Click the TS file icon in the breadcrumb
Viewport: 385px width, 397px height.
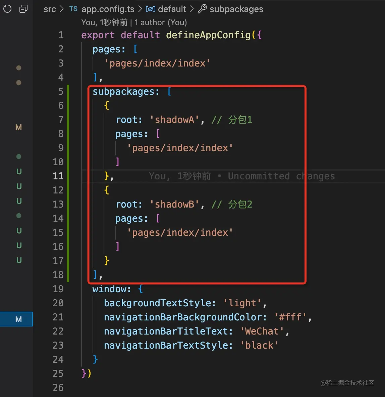73,9
